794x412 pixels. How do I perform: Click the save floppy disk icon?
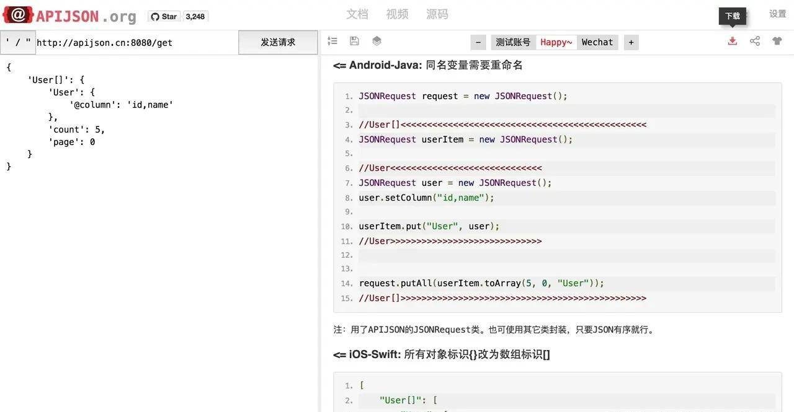tap(354, 41)
